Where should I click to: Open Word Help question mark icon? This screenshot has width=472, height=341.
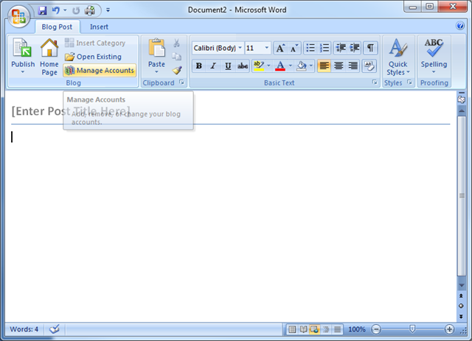click(459, 26)
